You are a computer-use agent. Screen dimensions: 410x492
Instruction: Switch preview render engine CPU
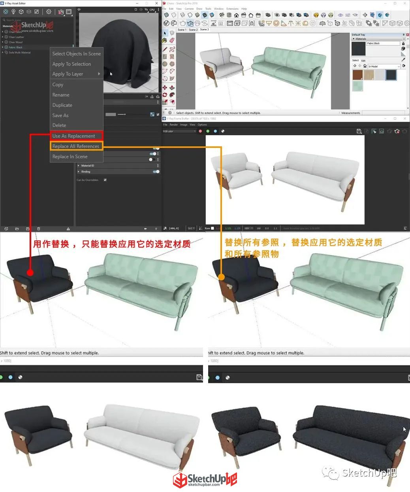pos(152,9)
